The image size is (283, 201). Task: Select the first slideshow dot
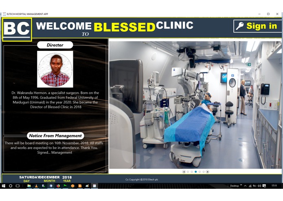(x=188, y=172)
